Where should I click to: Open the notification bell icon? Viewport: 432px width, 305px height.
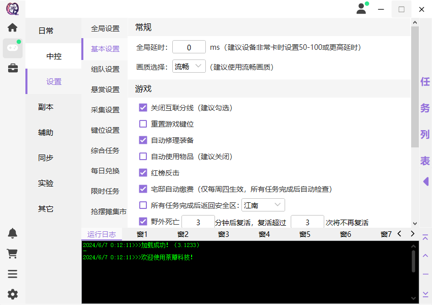[x=12, y=233]
